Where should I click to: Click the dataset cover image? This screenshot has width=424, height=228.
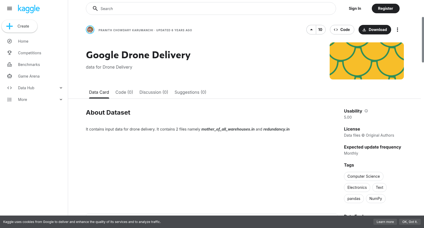367,61
